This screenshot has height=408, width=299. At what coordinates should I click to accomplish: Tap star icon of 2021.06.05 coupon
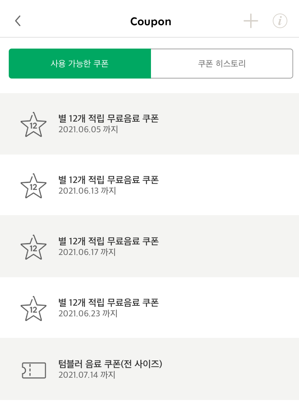pyautogui.click(x=34, y=125)
